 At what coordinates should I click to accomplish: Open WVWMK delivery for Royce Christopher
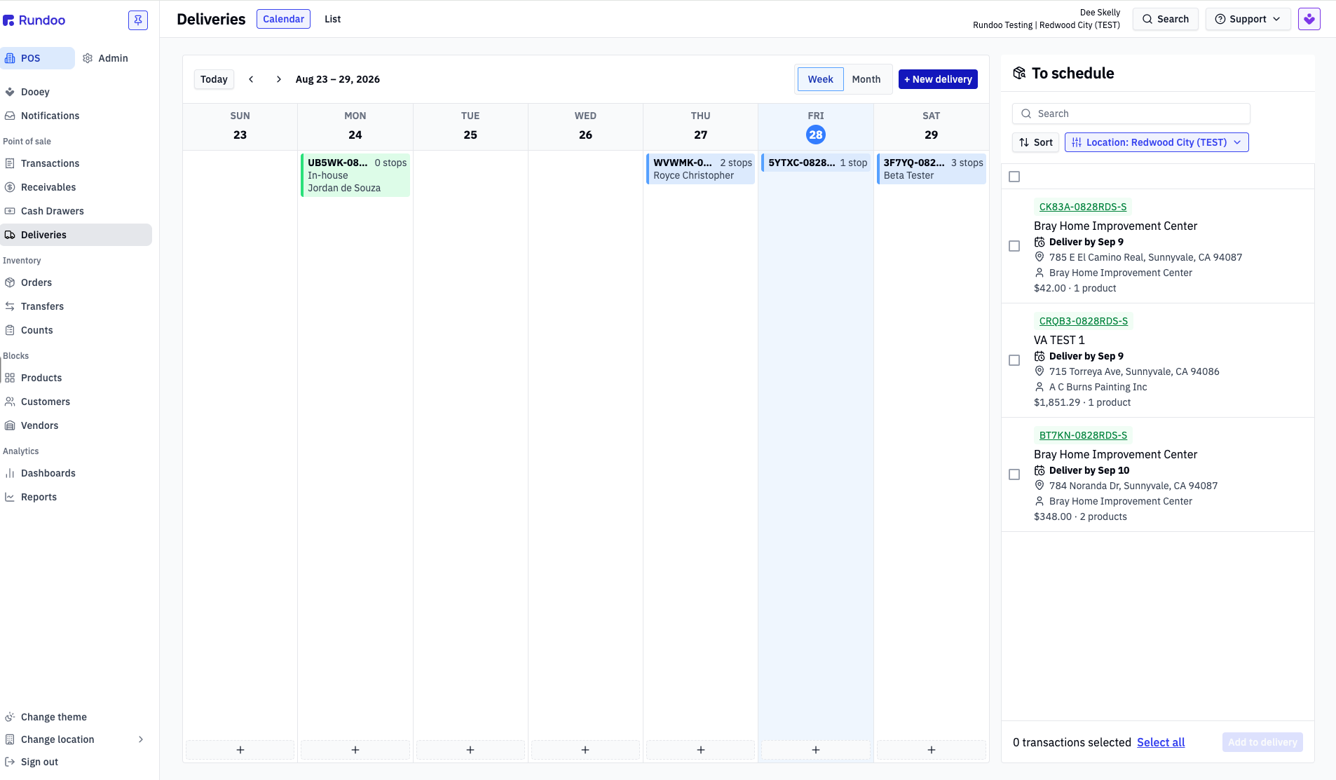(700, 169)
